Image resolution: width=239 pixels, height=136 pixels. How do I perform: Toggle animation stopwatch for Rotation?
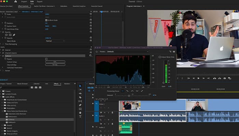pos(5,23)
